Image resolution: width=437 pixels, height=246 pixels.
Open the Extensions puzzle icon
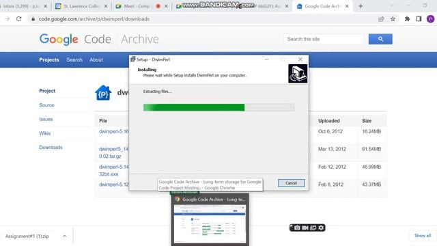pyautogui.click(x=407, y=19)
